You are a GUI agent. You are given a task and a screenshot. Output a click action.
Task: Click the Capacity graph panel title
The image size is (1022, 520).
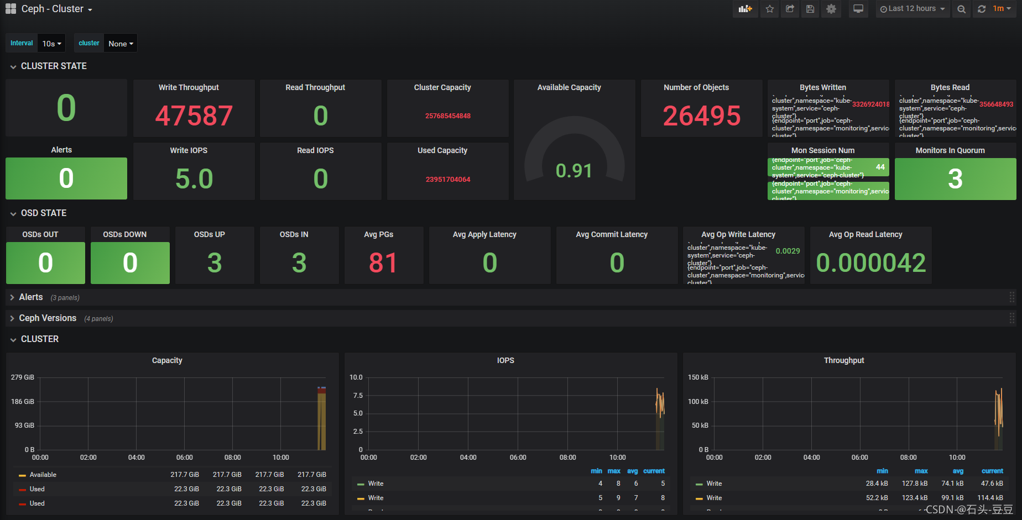[x=167, y=360]
